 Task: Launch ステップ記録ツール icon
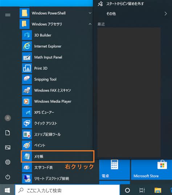tap(27, 134)
